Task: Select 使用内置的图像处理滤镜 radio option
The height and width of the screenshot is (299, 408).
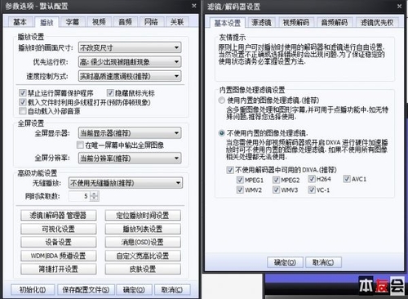Action: [x=222, y=100]
